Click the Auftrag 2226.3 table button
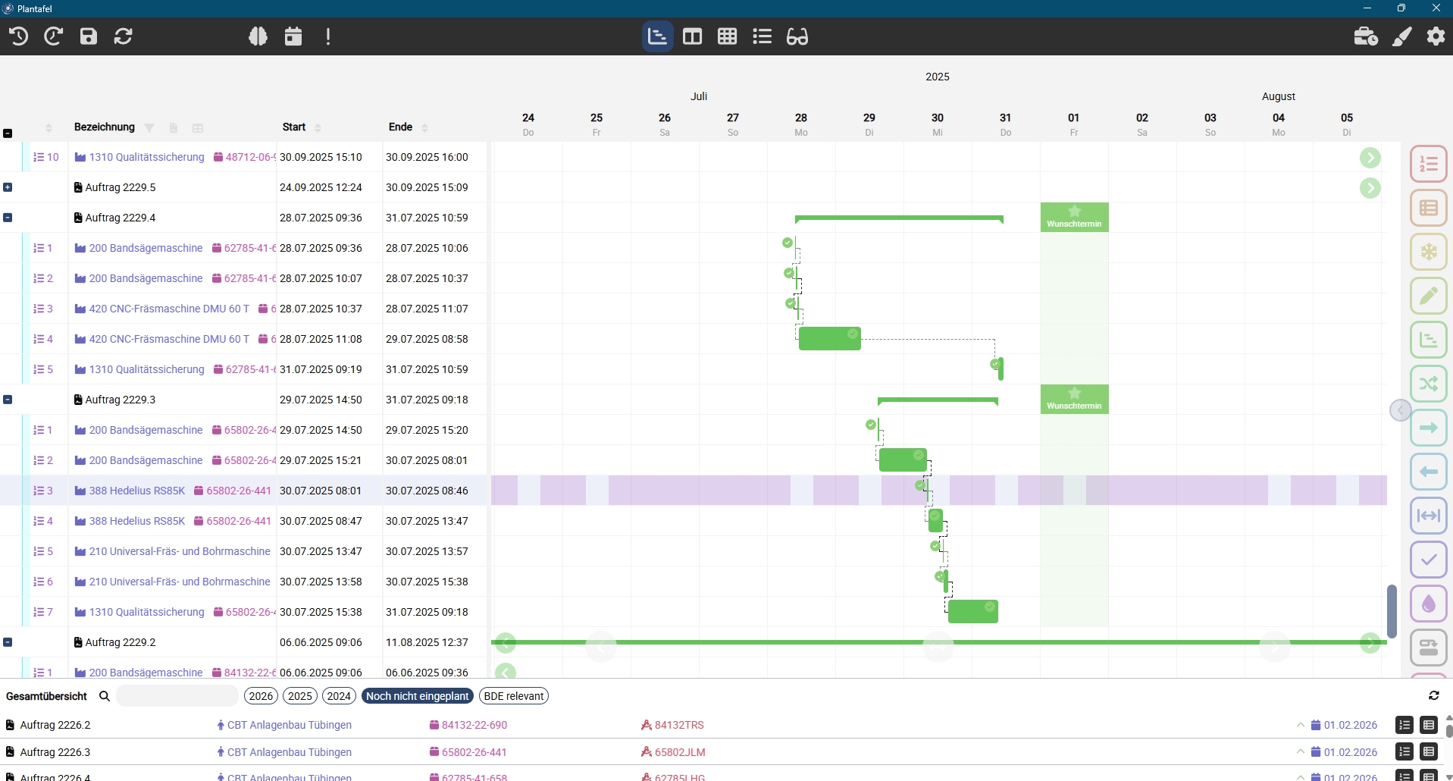Image resolution: width=1453 pixels, height=781 pixels. pyautogui.click(x=1429, y=752)
